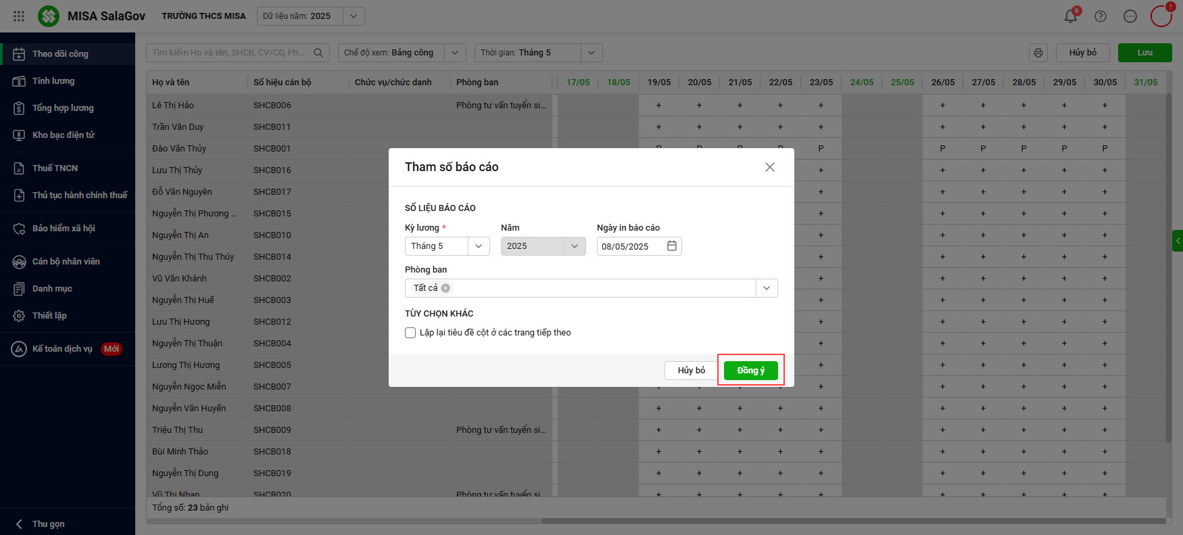Open the help question mark icon
The image size is (1183, 535).
click(1101, 16)
